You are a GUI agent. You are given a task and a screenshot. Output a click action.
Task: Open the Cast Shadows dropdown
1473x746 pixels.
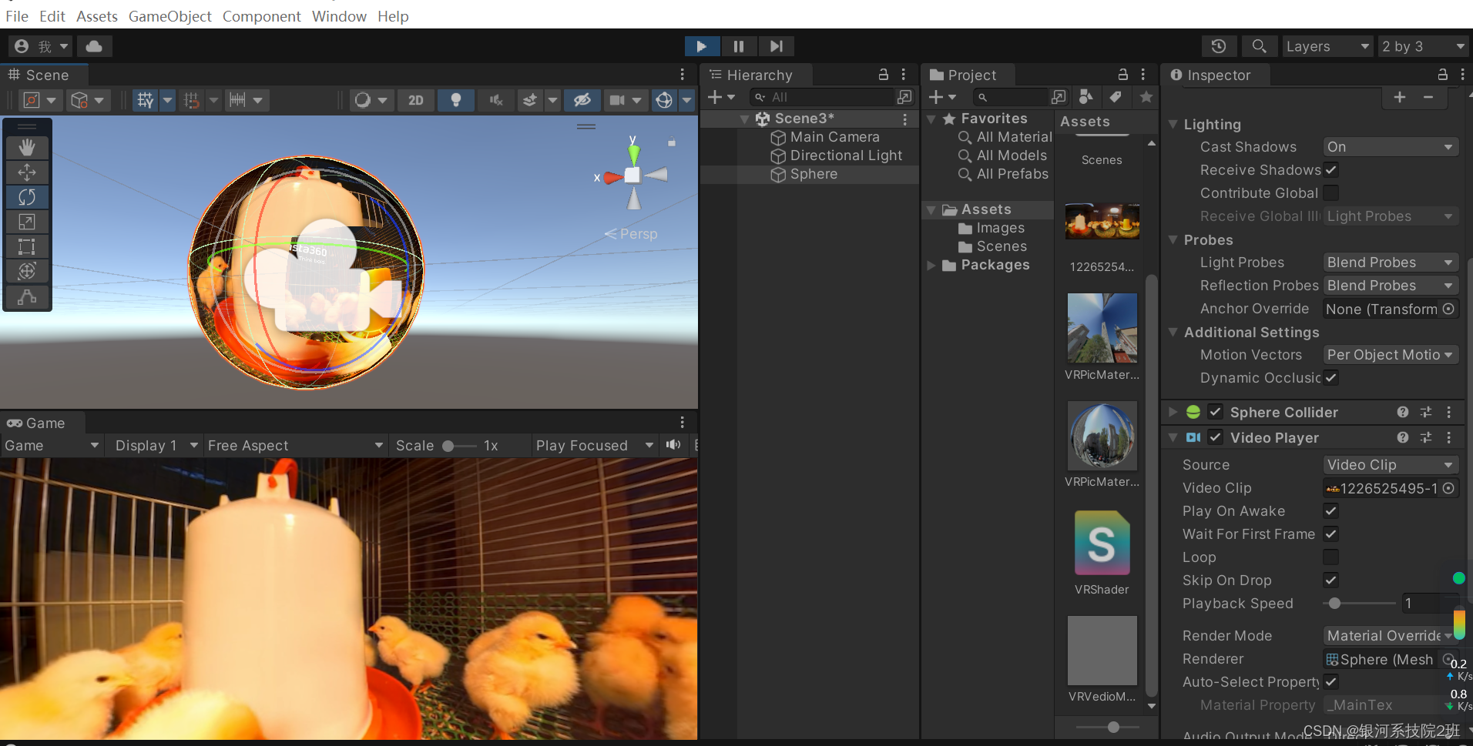[x=1389, y=146]
